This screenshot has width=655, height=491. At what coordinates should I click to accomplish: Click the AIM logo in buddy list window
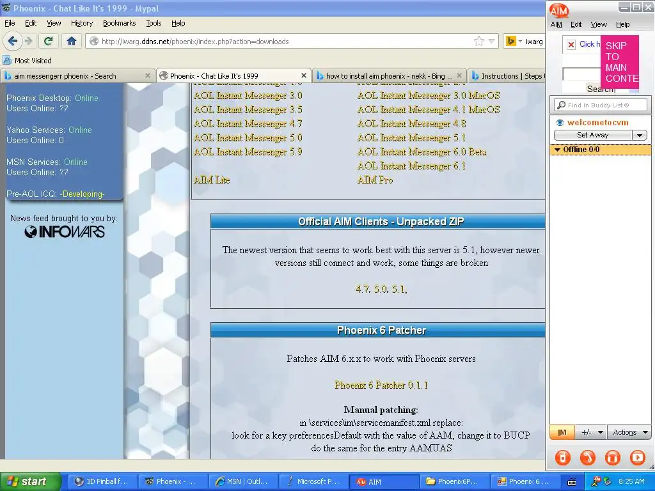(x=558, y=10)
